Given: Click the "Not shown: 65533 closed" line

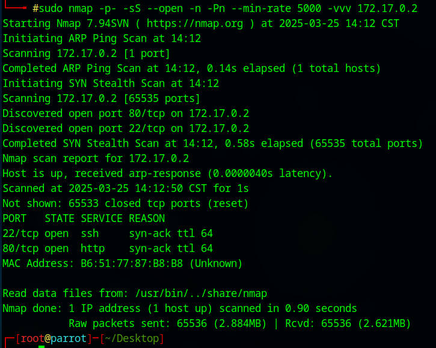Looking at the screenshot, I should pos(126,203).
